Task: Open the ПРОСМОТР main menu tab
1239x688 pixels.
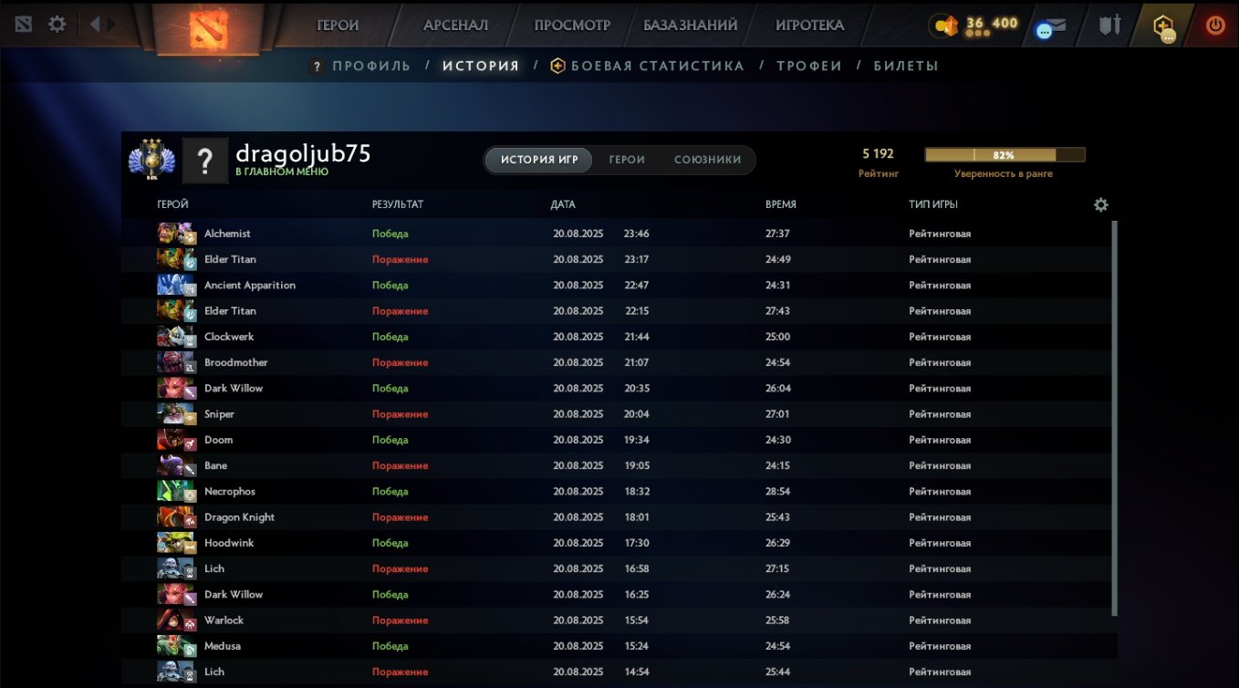Action: click(572, 25)
